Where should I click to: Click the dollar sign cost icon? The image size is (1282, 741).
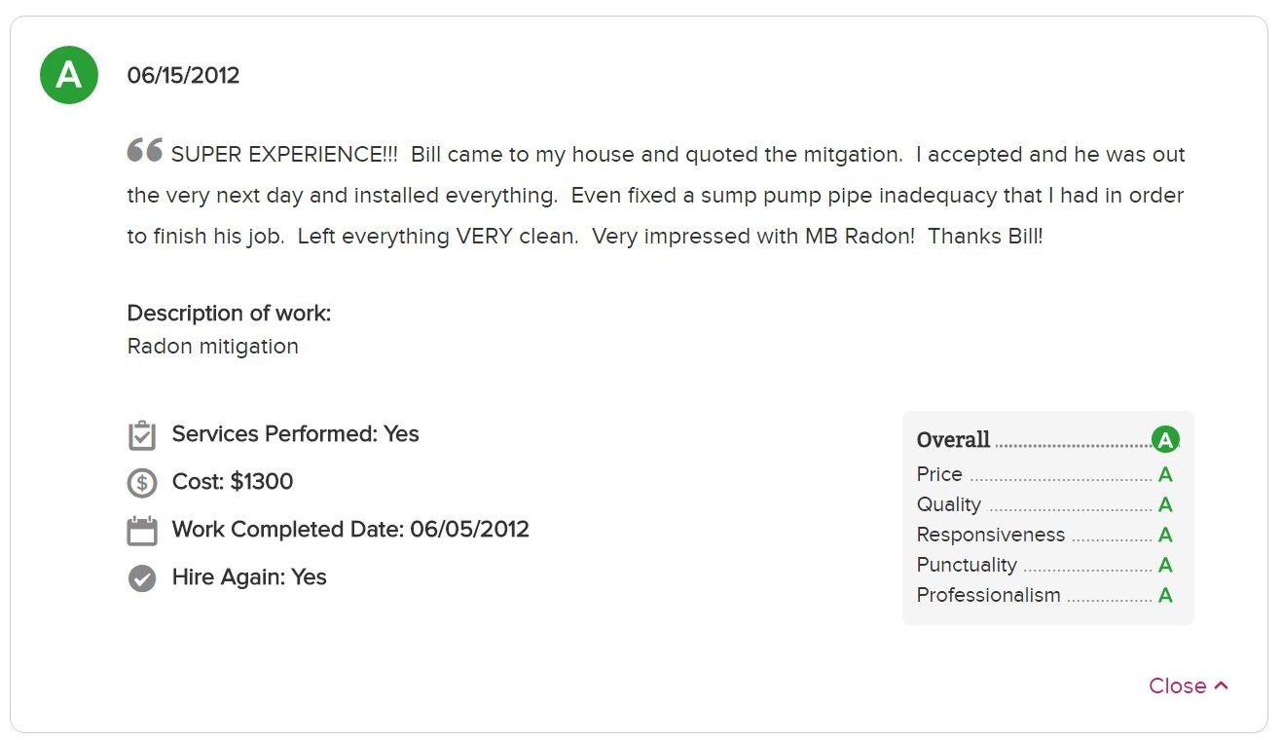tap(142, 483)
